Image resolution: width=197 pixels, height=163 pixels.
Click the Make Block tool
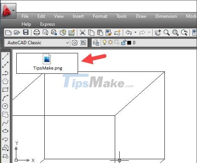point(5,156)
